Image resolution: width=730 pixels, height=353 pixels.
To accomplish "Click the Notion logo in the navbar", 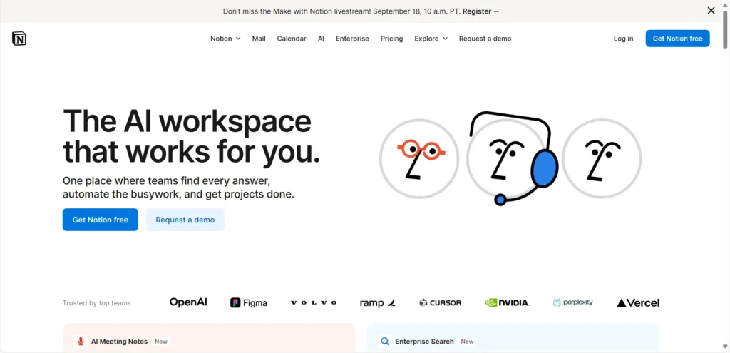I will coord(19,39).
